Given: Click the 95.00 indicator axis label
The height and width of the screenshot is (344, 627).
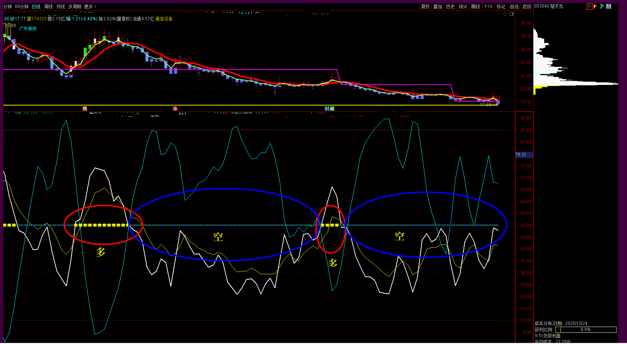Looking at the screenshot, I should pos(526,118).
